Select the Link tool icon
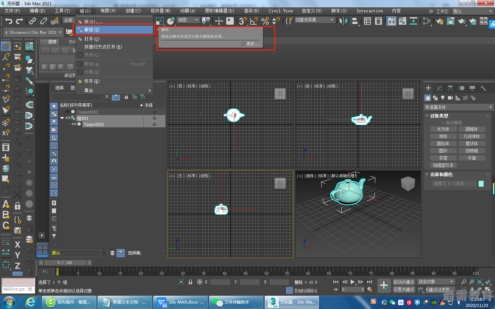Viewport: 495px width, 309px height. click(x=32, y=21)
